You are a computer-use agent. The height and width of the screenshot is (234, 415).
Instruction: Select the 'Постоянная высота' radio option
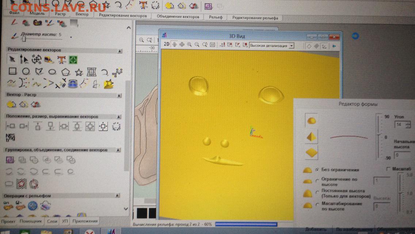(317, 192)
